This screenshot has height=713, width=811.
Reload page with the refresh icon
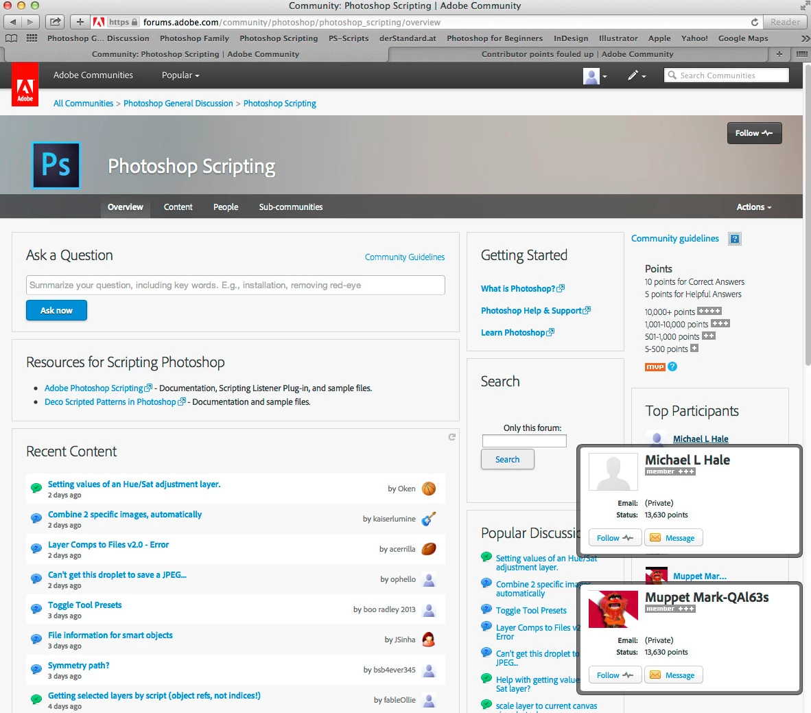point(755,22)
